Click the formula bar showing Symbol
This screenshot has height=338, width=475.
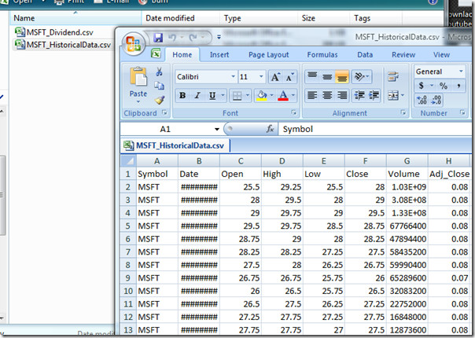click(x=374, y=130)
